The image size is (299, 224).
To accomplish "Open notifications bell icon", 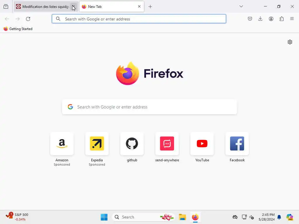I will (279, 217).
